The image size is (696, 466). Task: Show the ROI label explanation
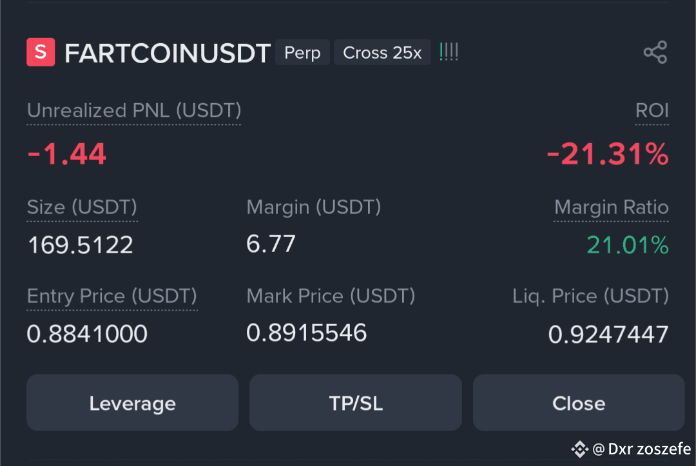[x=652, y=110]
